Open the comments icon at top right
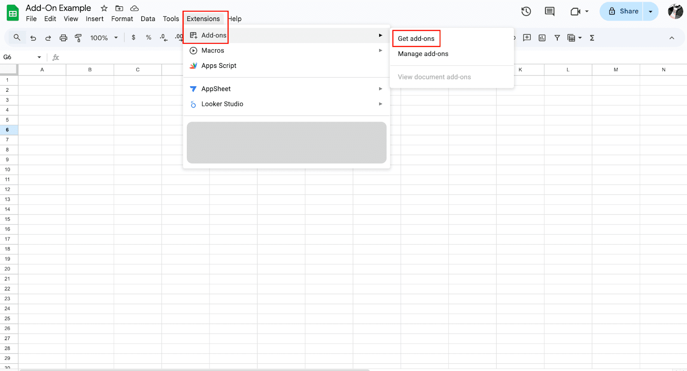 549,12
